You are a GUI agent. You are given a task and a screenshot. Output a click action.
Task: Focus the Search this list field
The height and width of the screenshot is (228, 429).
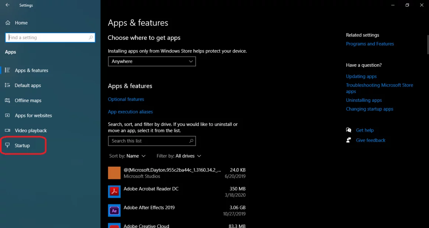point(152,141)
